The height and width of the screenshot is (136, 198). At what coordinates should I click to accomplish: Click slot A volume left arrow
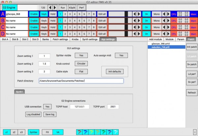click(x=135, y=14)
